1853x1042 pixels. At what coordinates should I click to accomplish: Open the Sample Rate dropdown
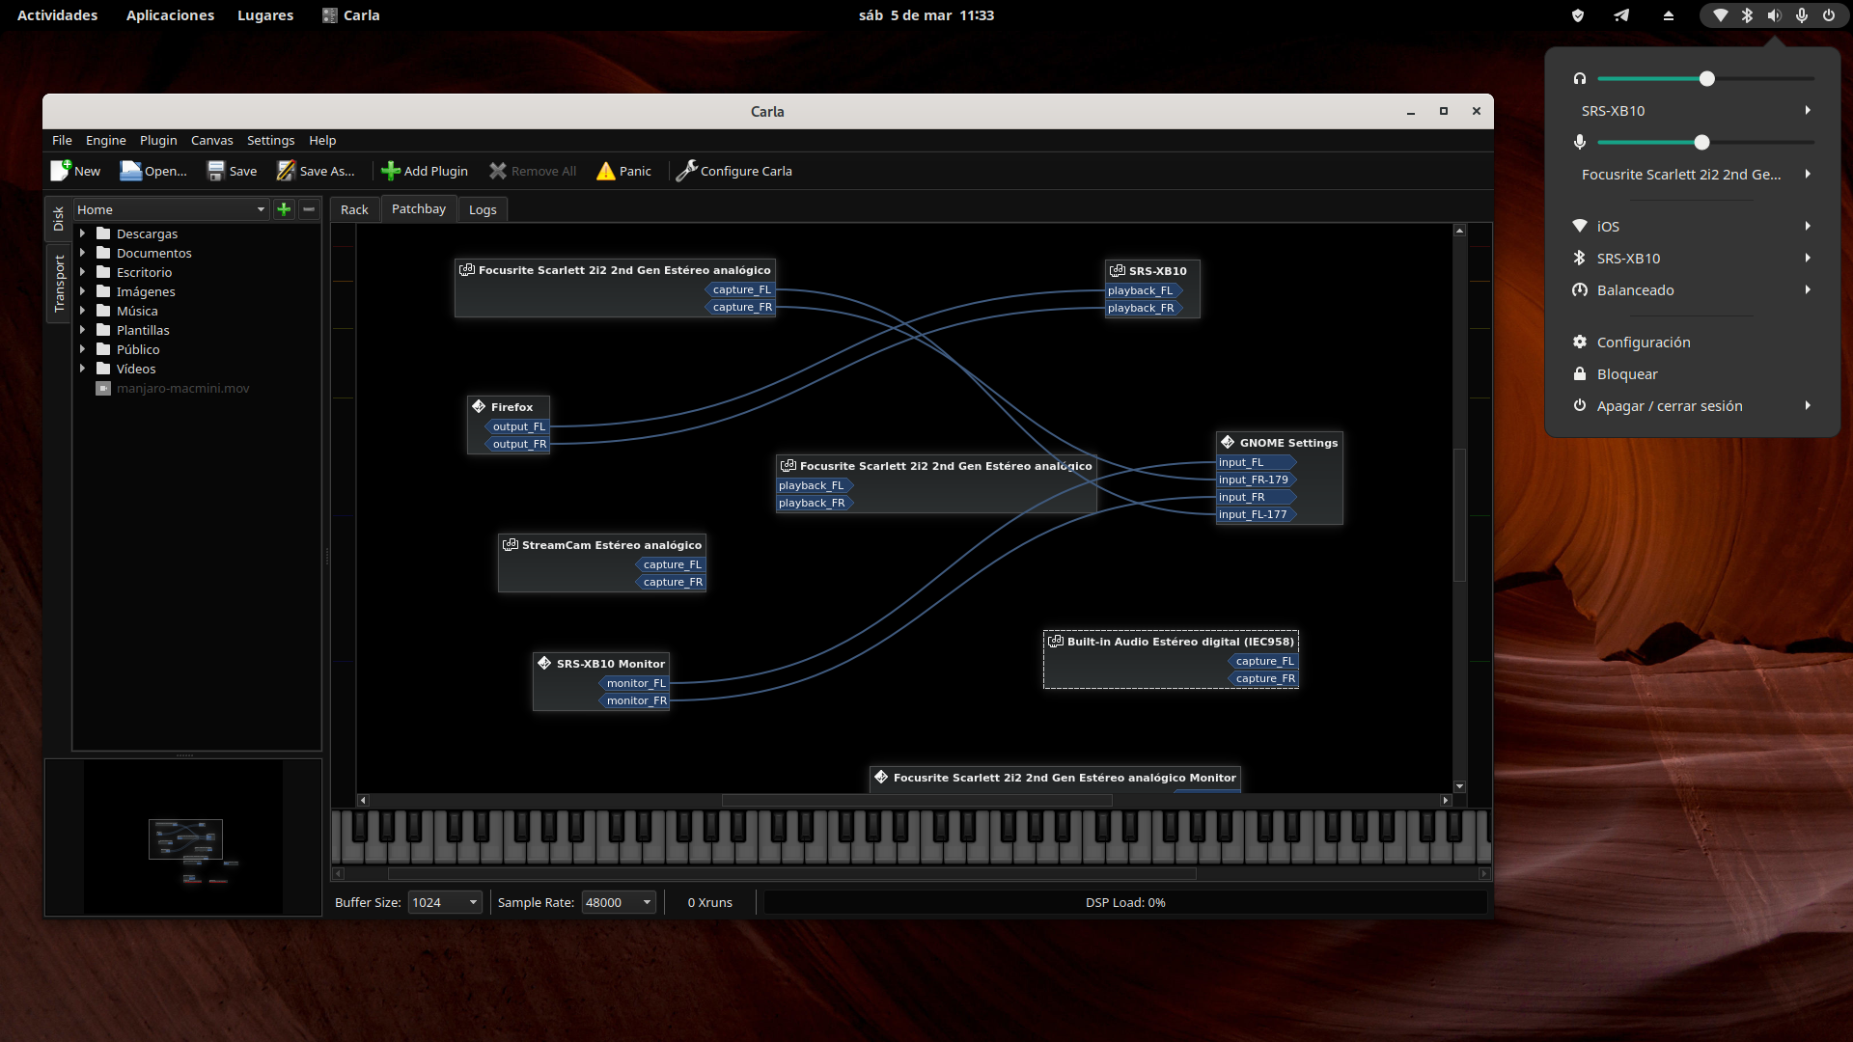619,902
